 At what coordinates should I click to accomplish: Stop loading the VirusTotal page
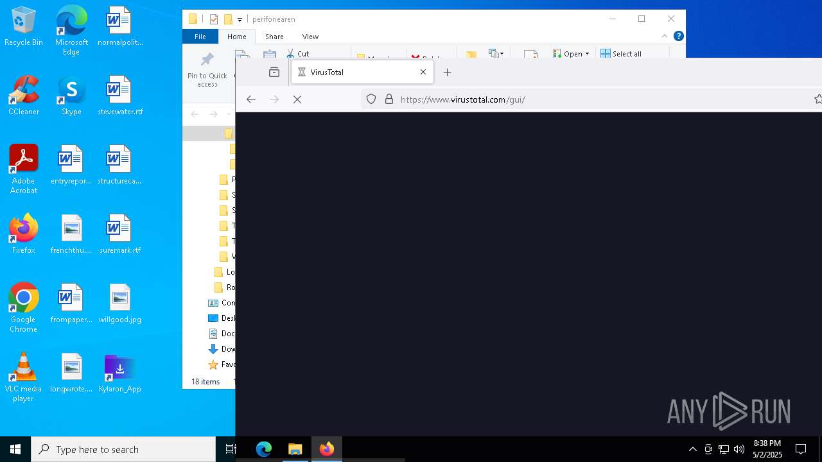click(297, 99)
